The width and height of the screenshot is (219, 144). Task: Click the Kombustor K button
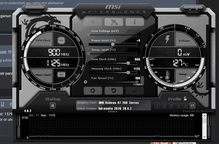coord(93,22)
